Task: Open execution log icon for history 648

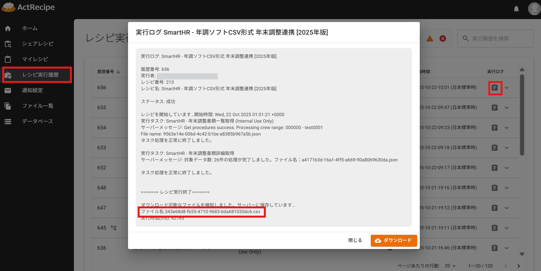Action: tap(495, 188)
